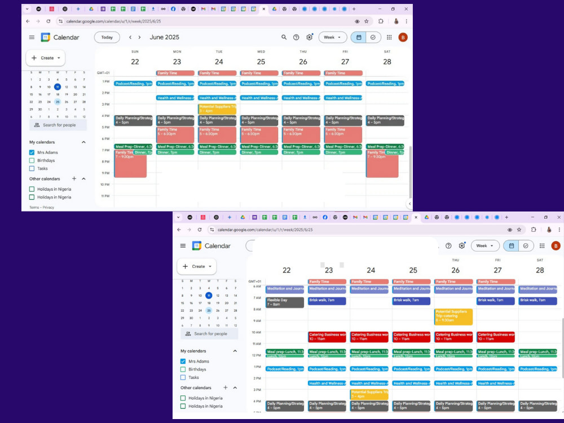Click Search for people field in top window

point(58,125)
